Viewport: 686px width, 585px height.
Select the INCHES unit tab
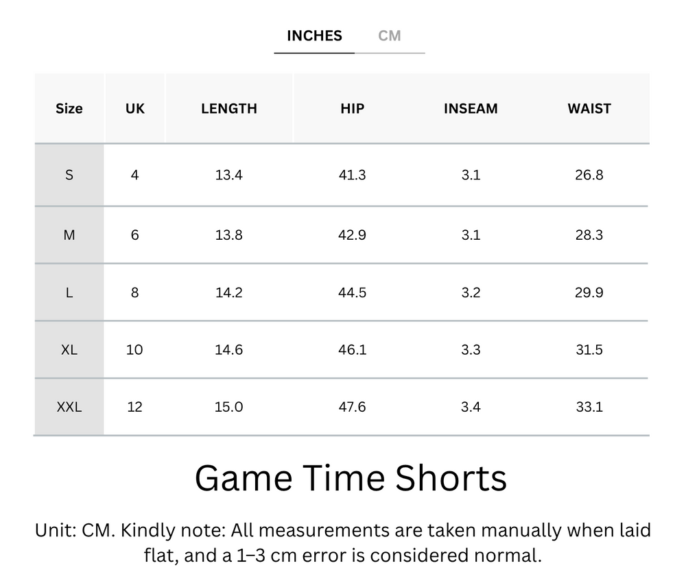pyautogui.click(x=314, y=36)
